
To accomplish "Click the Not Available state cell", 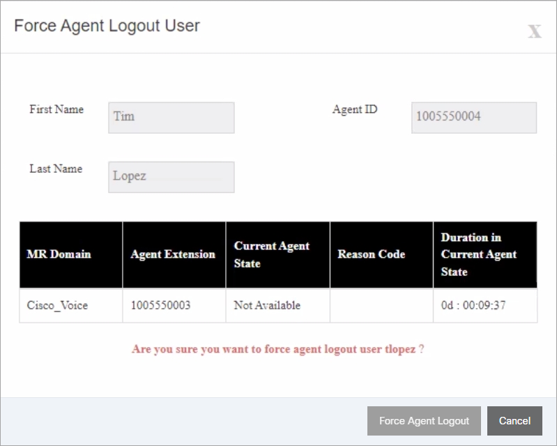I will pos(277,305).
